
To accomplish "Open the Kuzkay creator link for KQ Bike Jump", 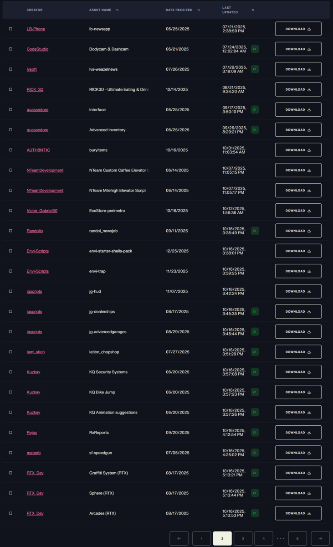I will [33, 392].
